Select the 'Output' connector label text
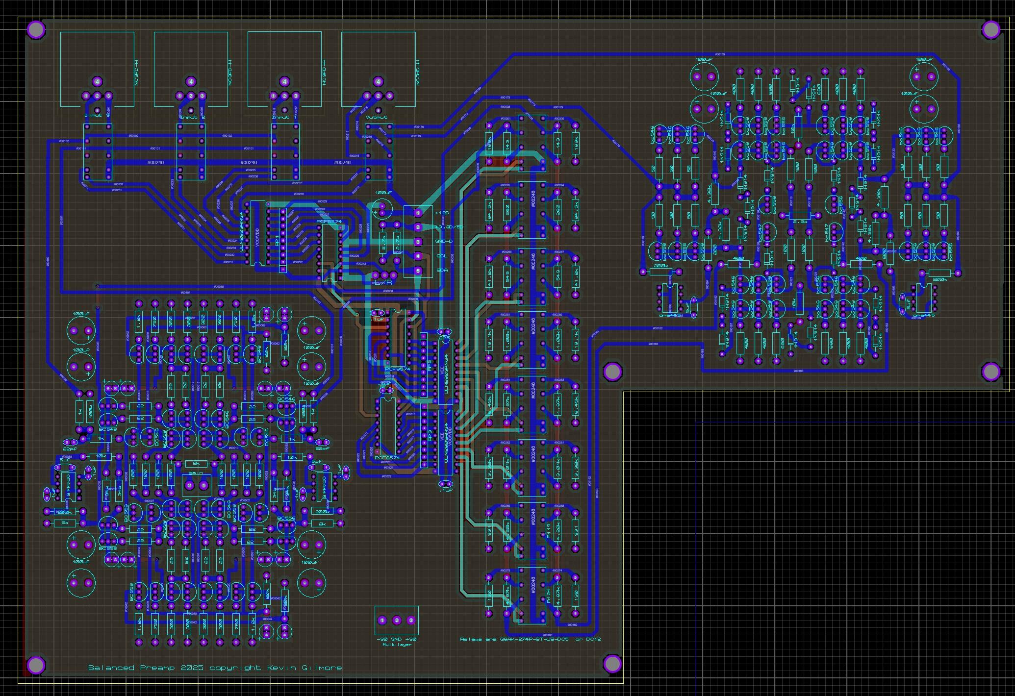 [x=377, y=117]
